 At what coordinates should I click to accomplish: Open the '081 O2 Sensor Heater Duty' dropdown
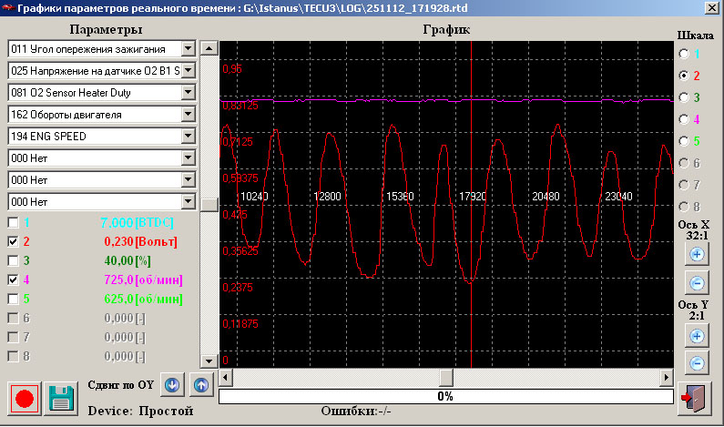189,92
